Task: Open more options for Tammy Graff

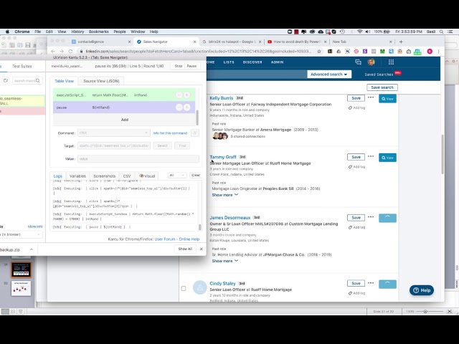Action: pos(371,156)
